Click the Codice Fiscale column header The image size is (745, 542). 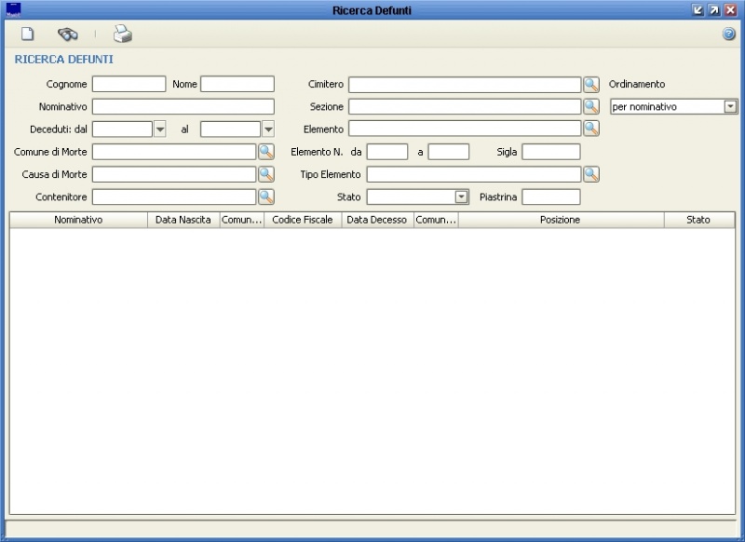pos(303,220)
